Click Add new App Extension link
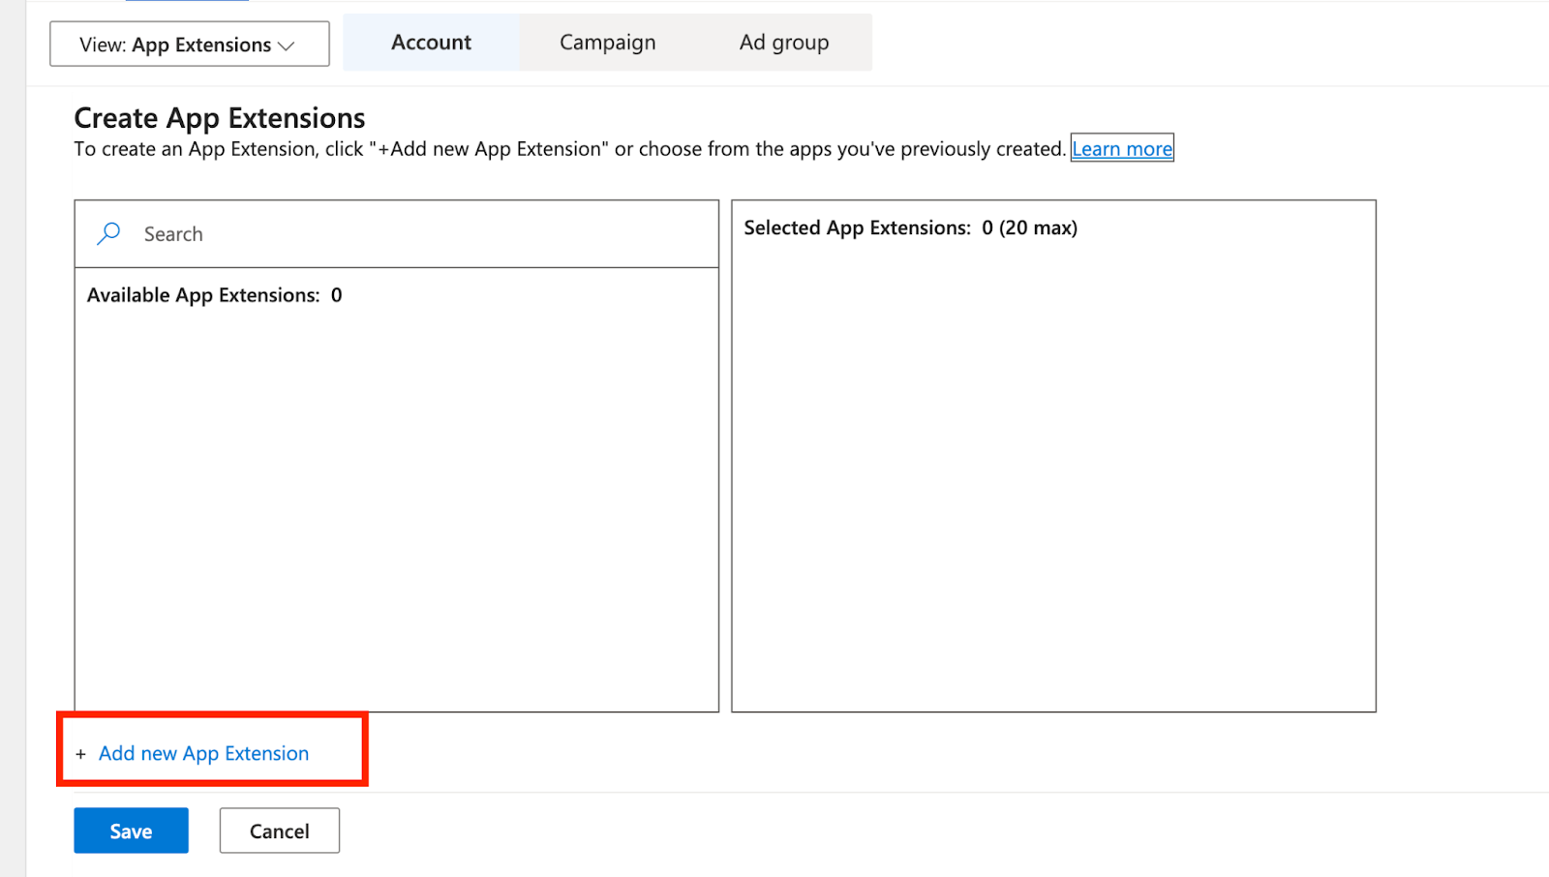Viewport: 1549px width, 877px height. click(203, 753)
